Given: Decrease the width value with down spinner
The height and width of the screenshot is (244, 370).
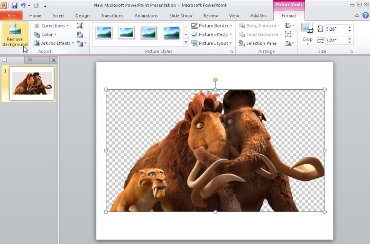Looking at the screenshot, I should (x=350, y=42).
